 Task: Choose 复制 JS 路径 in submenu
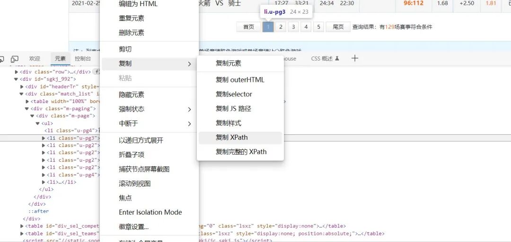[x=233, y=108]
